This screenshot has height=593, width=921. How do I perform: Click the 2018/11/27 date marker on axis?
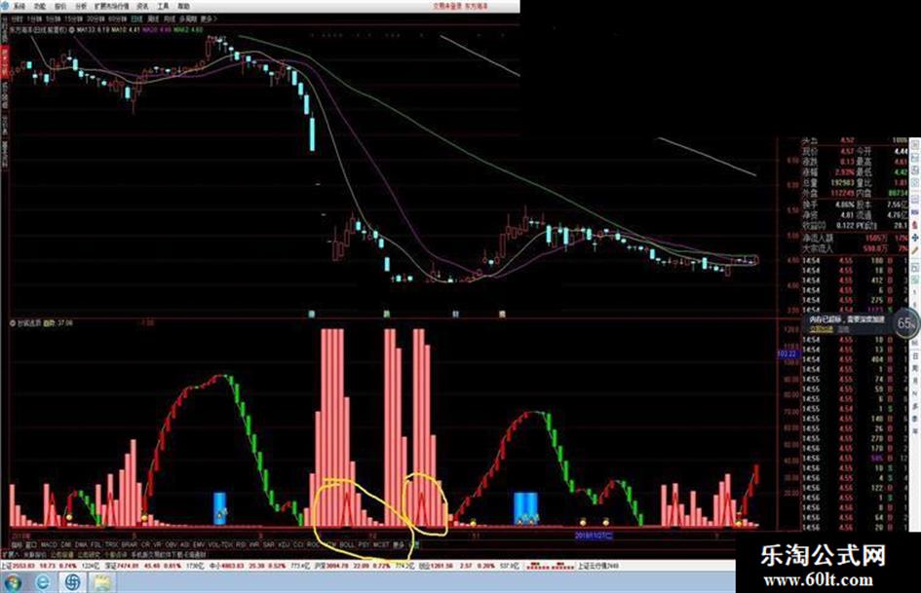point(594,536)
